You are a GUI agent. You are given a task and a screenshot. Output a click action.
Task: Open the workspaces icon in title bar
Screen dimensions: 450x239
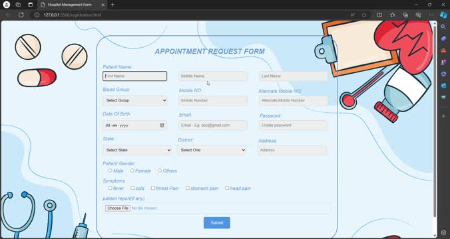(18, 5)
